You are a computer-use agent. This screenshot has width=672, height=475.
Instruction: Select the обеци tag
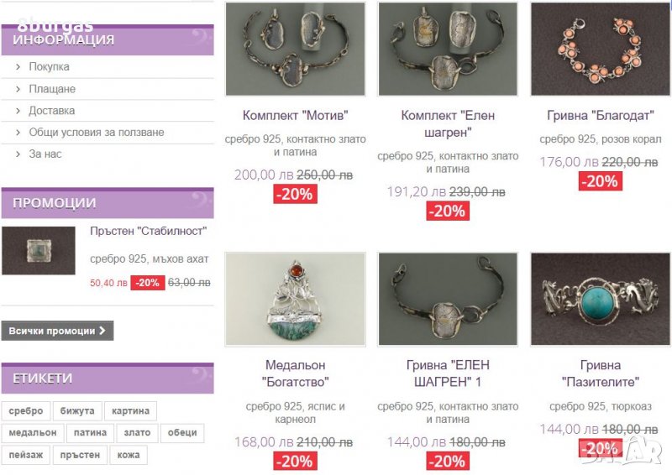[x=182, y=432]
